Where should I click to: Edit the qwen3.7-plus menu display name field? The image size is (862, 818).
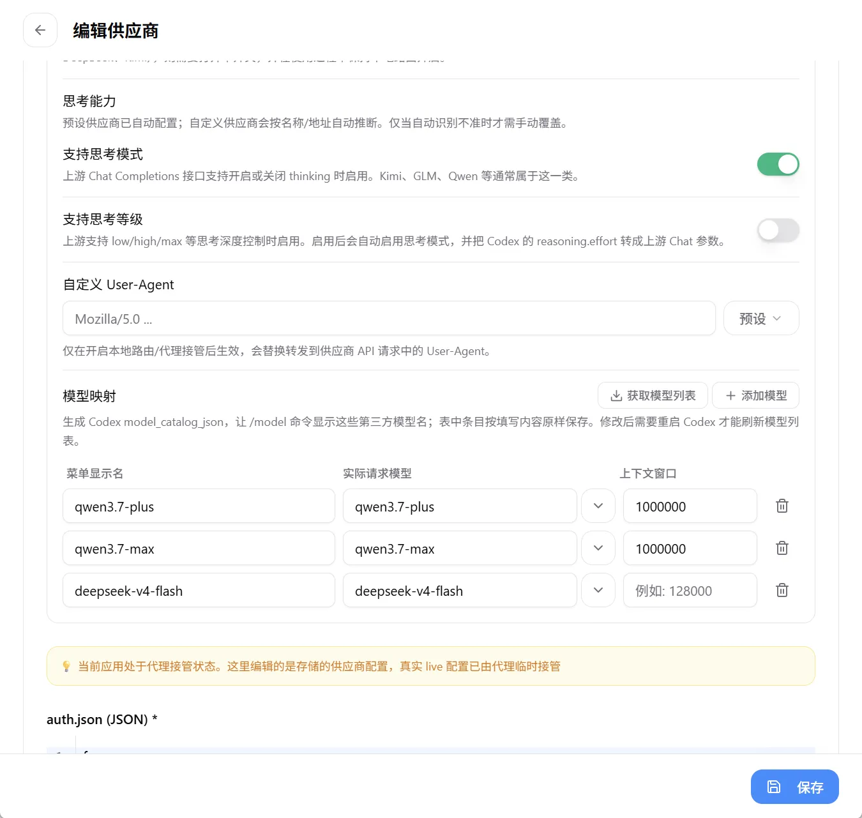[x=199, y=506]
